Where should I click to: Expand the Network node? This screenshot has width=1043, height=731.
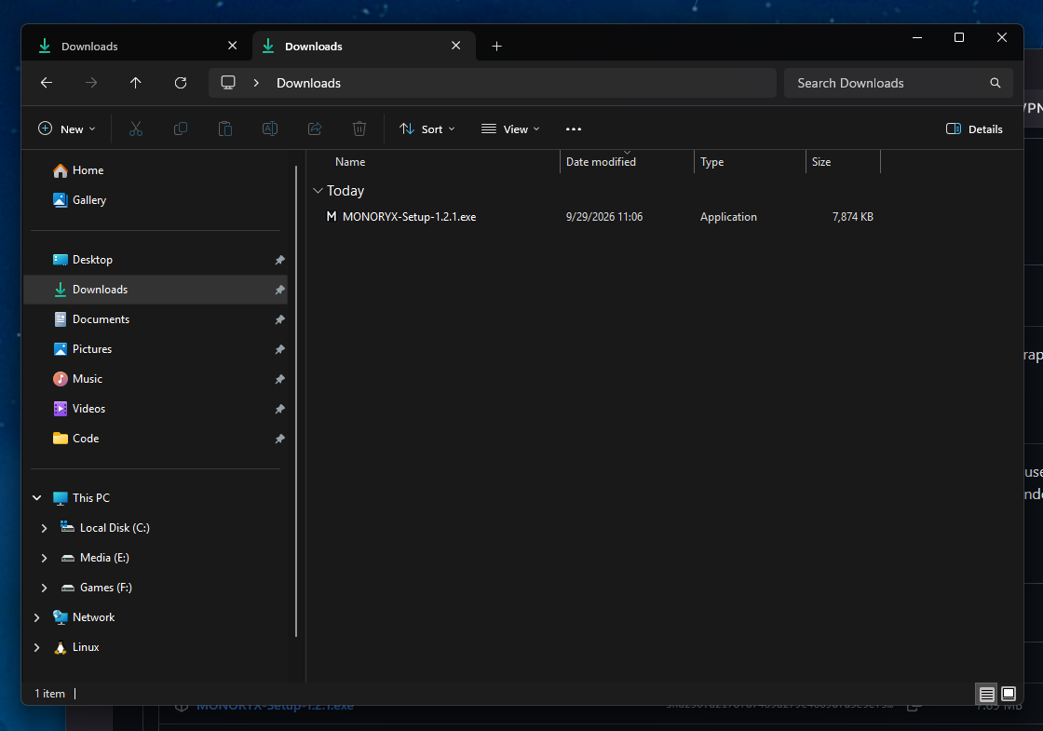(x=37, y=618)
